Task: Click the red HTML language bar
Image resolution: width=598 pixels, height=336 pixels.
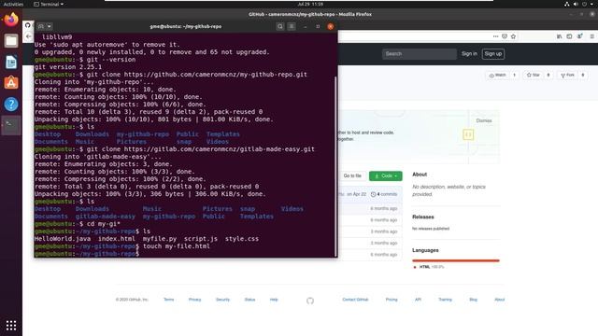Action: (x=456, y=260)
